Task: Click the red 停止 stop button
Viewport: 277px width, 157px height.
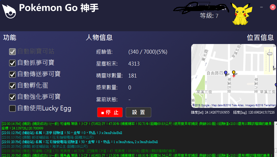Action: click(x=110, y=112)
